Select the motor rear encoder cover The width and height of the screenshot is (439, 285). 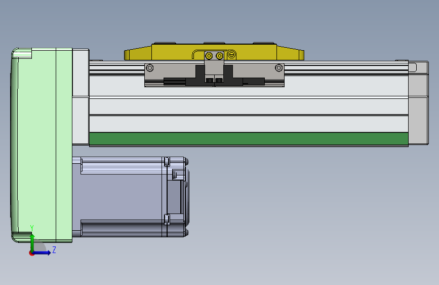click(x=178, y=197)
